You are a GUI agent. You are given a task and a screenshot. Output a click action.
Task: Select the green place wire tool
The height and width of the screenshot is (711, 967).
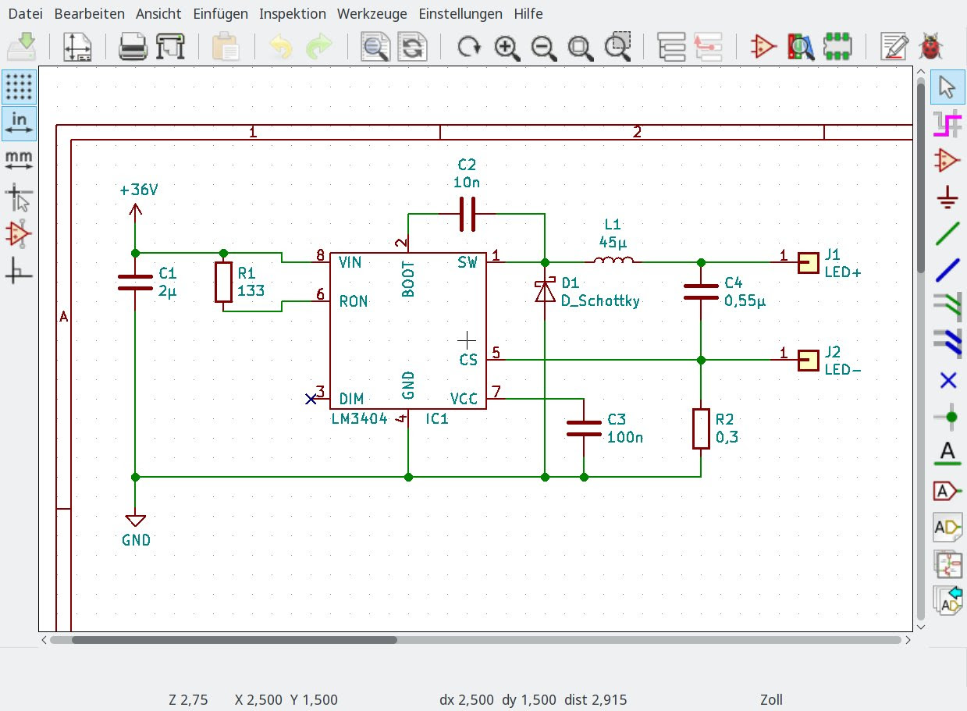(x=947, y=233)
